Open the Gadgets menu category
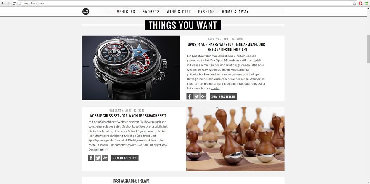 coord(151,11)
